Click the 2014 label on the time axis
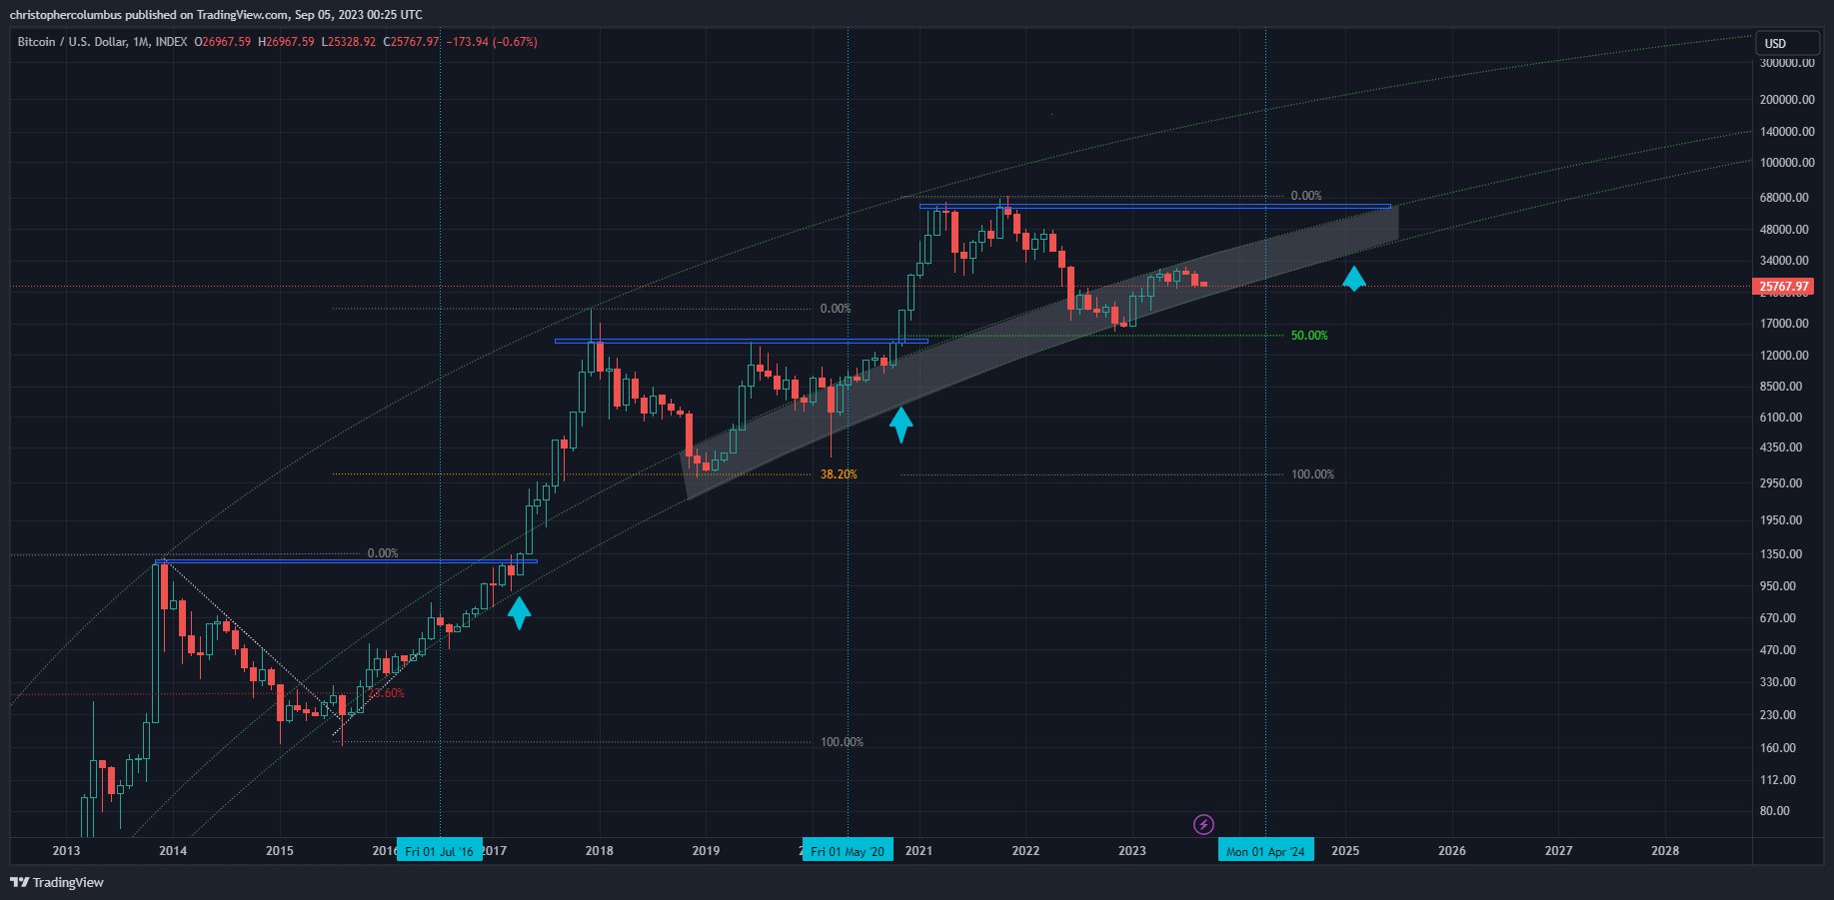The height and width of the screenshot is (900, 1834). tap(173, 851)
